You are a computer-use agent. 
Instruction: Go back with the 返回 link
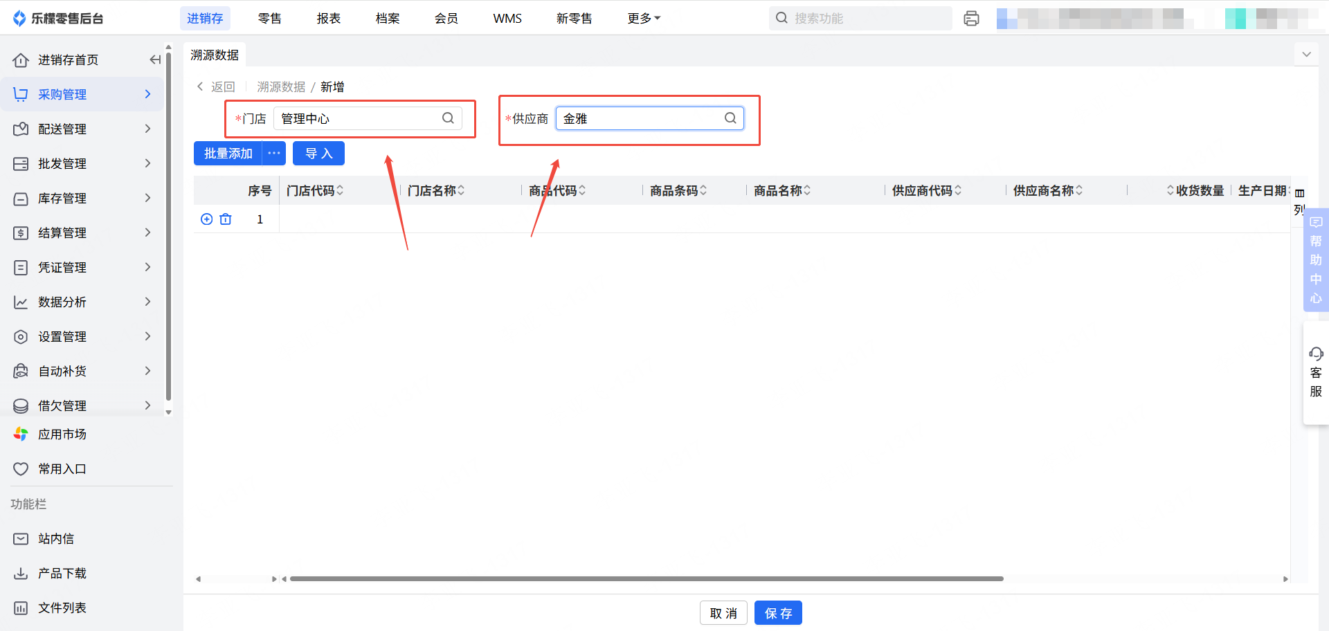216,86
